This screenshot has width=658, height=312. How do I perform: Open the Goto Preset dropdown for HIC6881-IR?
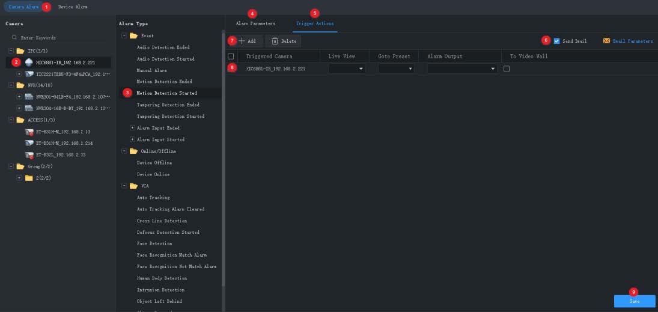tap(396, 69)
